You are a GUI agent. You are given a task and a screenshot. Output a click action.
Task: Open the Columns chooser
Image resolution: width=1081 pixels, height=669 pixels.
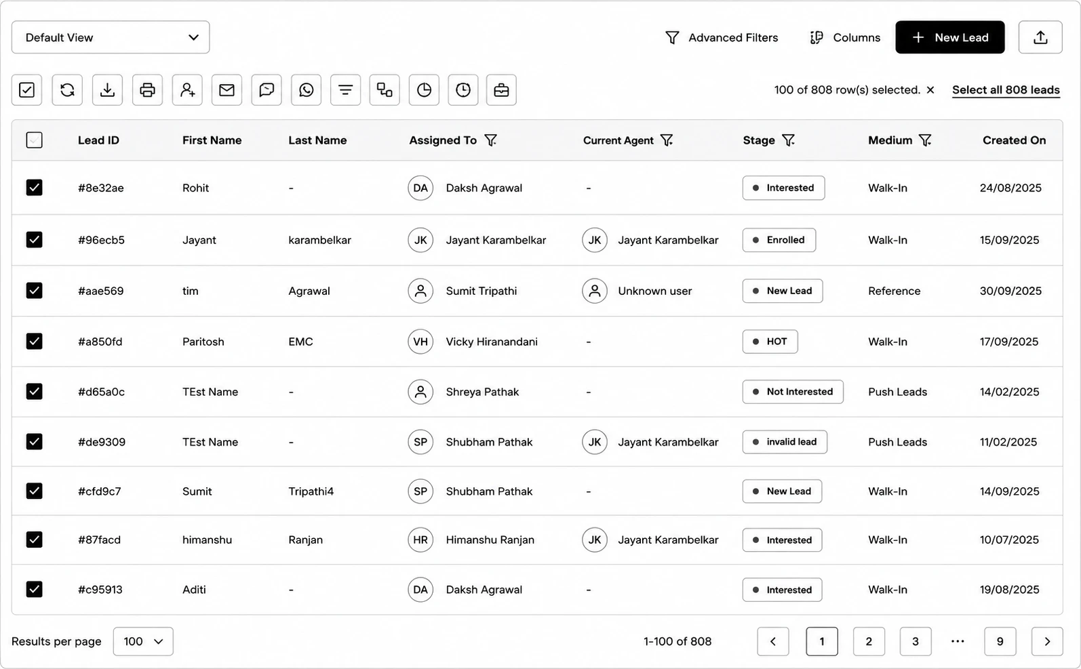tap(845, 37)
